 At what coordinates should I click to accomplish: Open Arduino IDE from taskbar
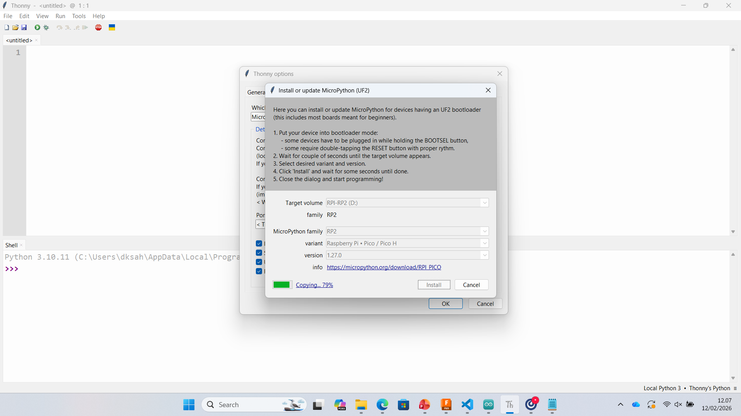pos(488,404)
